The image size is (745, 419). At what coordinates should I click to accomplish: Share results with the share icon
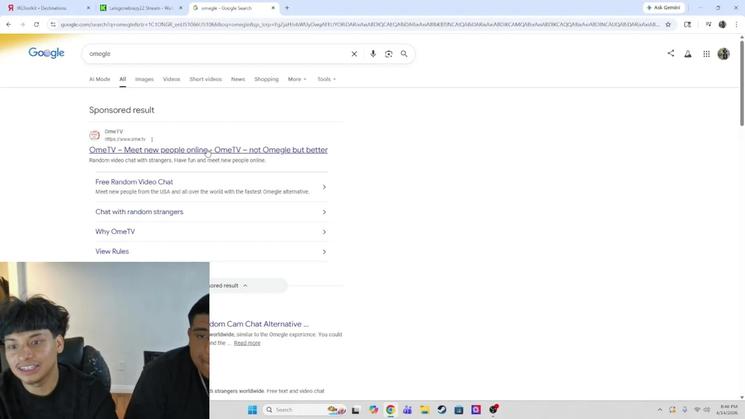(x=670, y=54)
